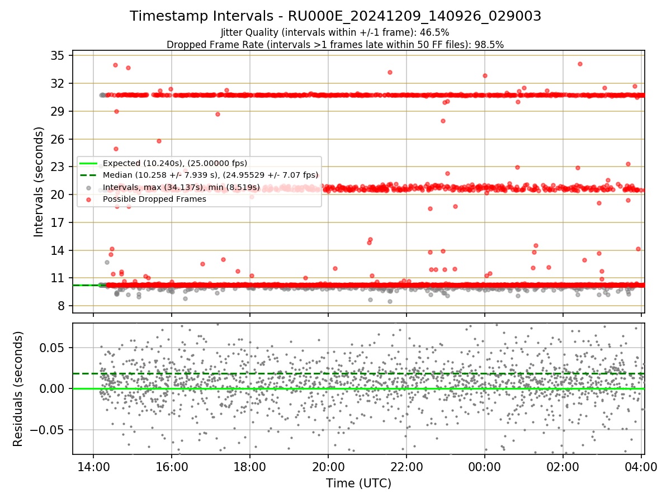Viewport: 671px width, 503px height.
Task: Click the plot title starting "Timestamp Intervals"
Action: click(x=335, y=16)
